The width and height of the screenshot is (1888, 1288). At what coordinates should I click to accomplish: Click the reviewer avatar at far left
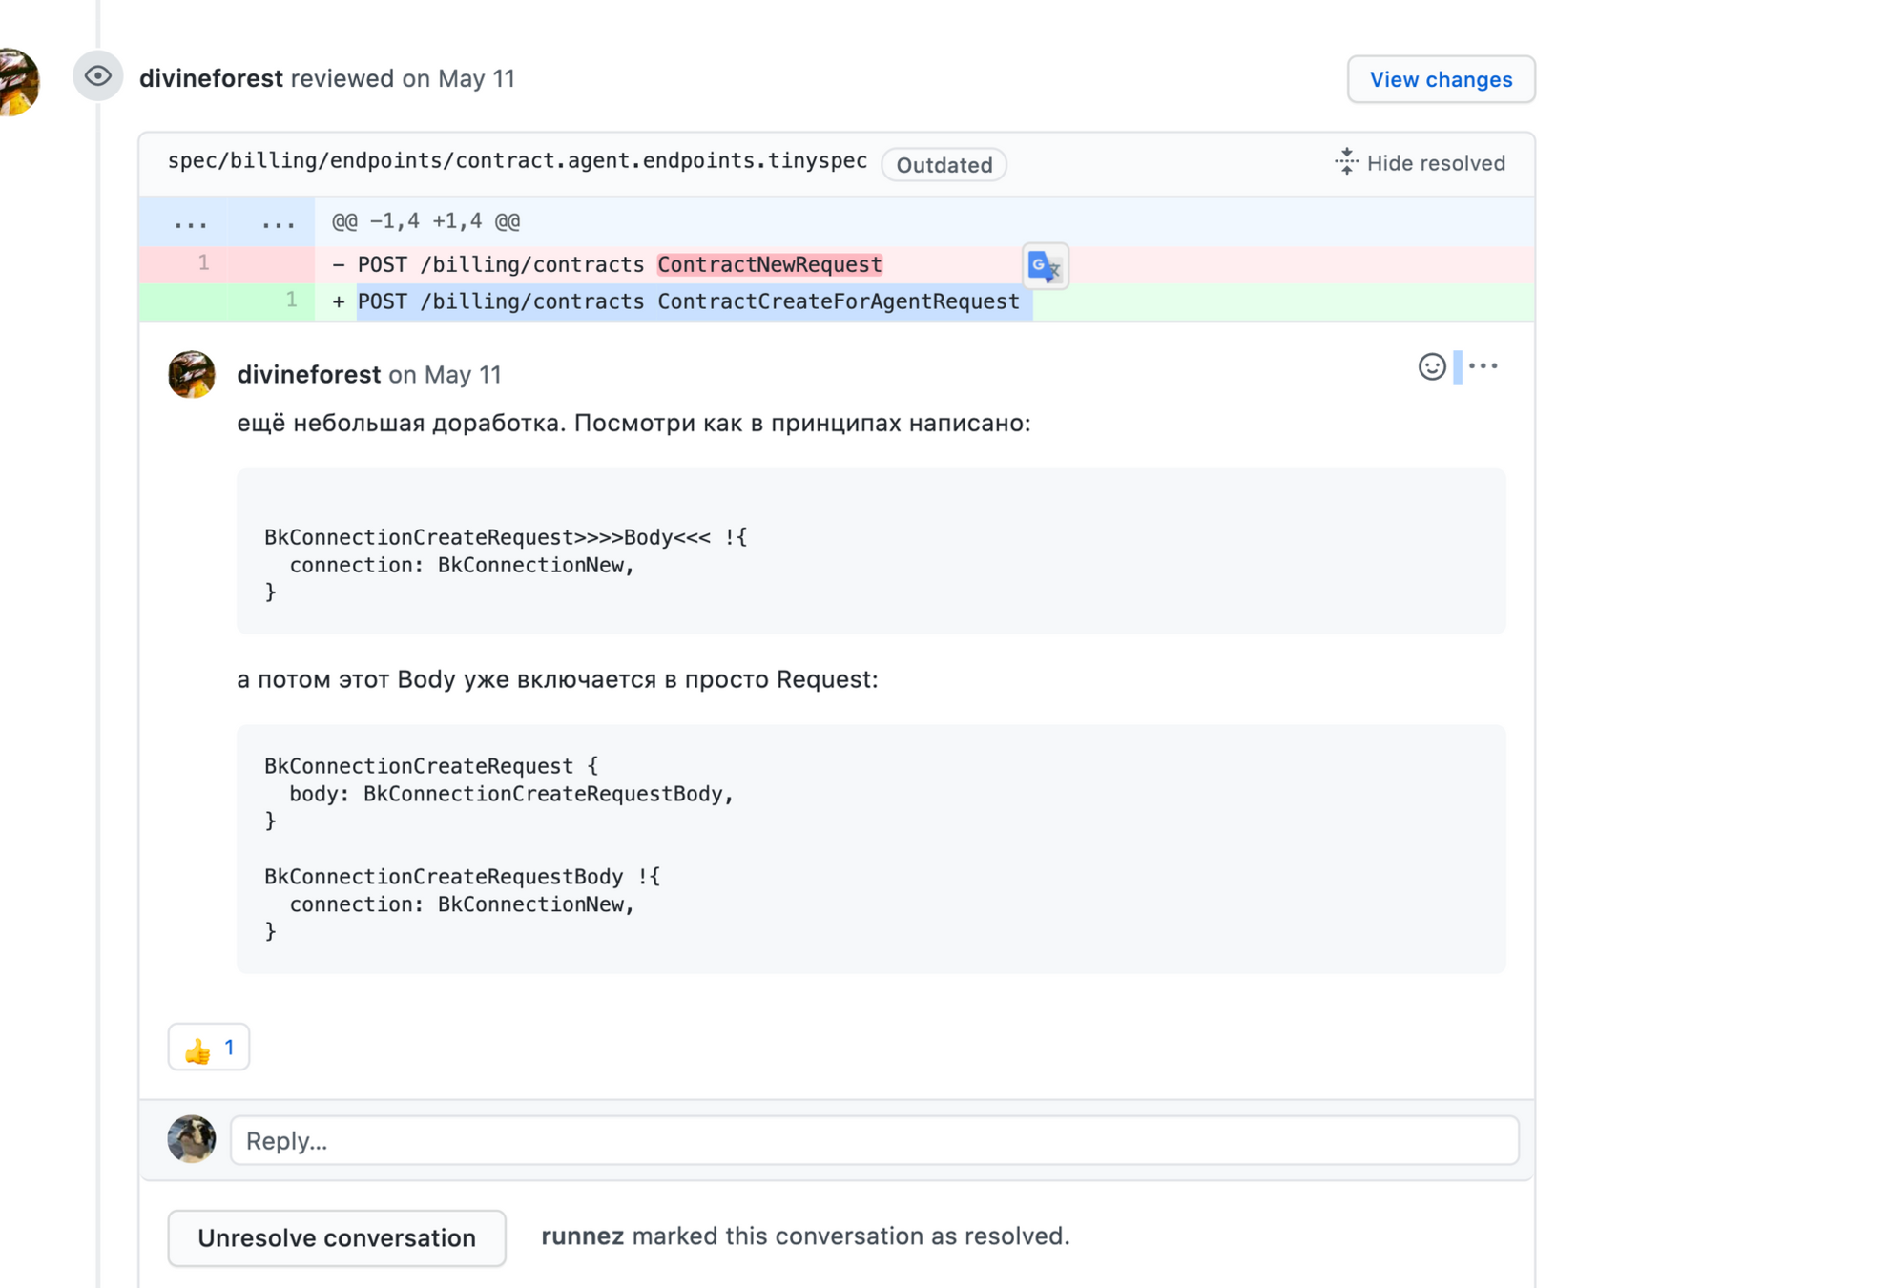[x=17, y=82]
